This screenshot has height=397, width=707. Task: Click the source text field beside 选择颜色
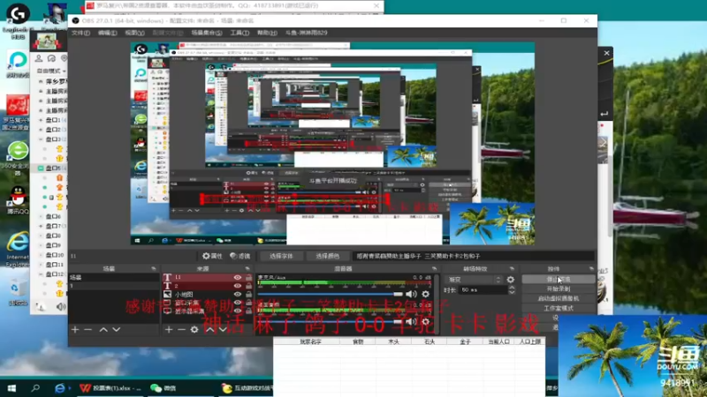point(473,256)
